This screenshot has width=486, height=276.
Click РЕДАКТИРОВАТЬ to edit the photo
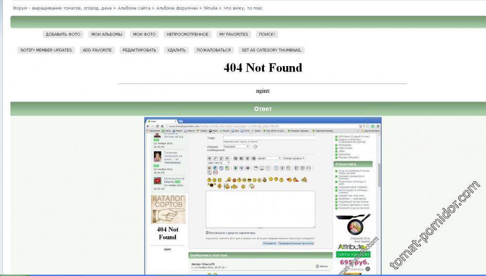coord(139,50)
